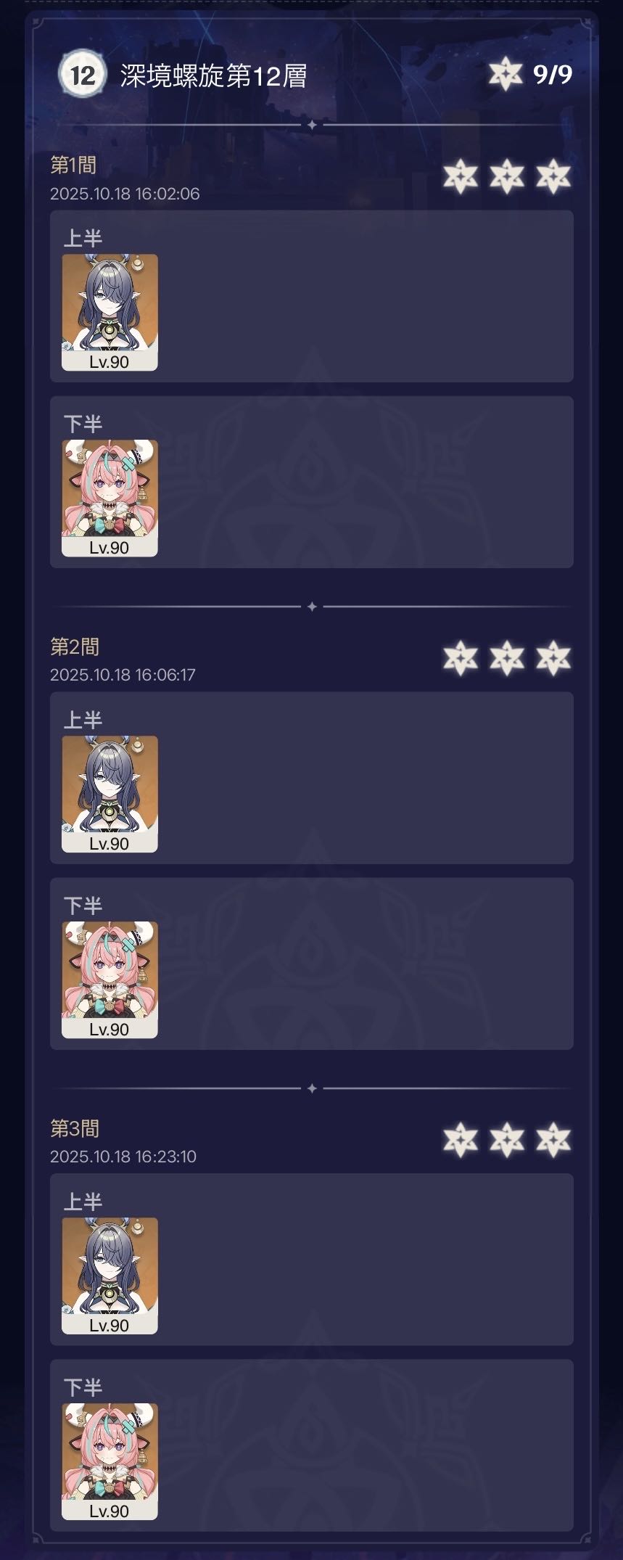The height and width of the screenshot is (1560, 623).
Task: Click last star icon of 第2間
Action: (x=553, y=658)
